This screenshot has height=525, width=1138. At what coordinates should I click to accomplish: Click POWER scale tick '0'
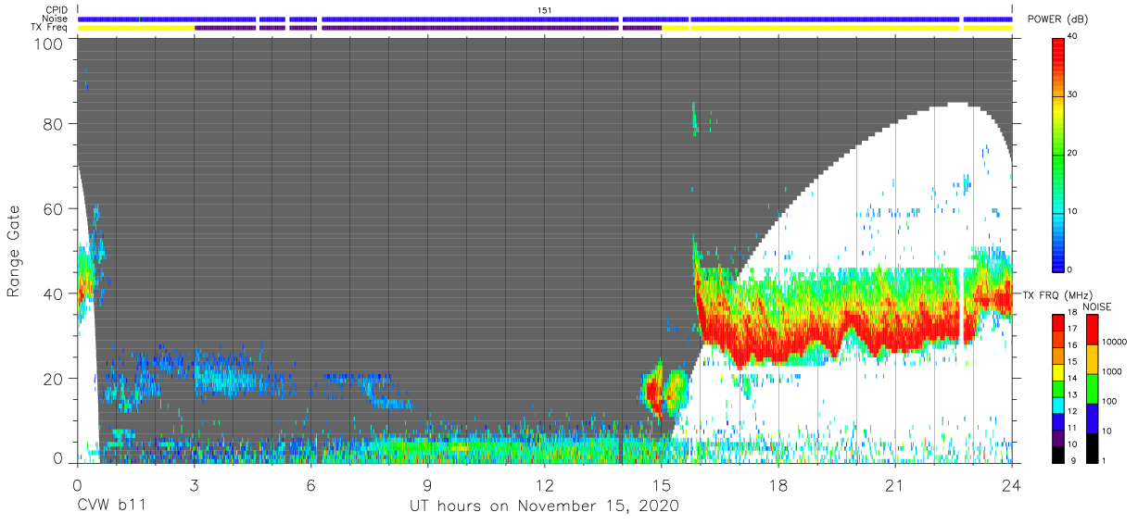point(1071,269)
